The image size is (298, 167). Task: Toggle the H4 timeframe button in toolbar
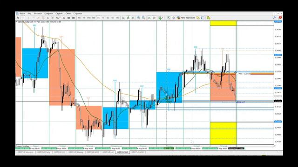coord(103,18)
